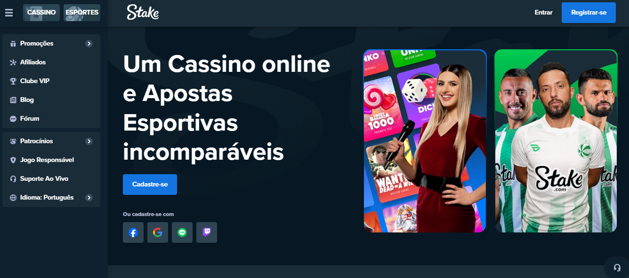Click the Cadastre-se button
Image resolution: width=629 pixels, height=278 pixels.
(150, 185)
